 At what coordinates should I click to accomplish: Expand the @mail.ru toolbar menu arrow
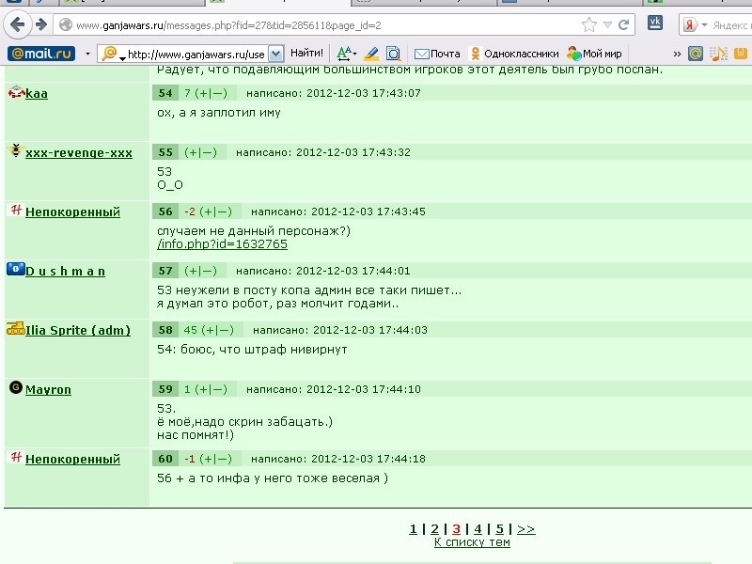(x=87, y=54)
